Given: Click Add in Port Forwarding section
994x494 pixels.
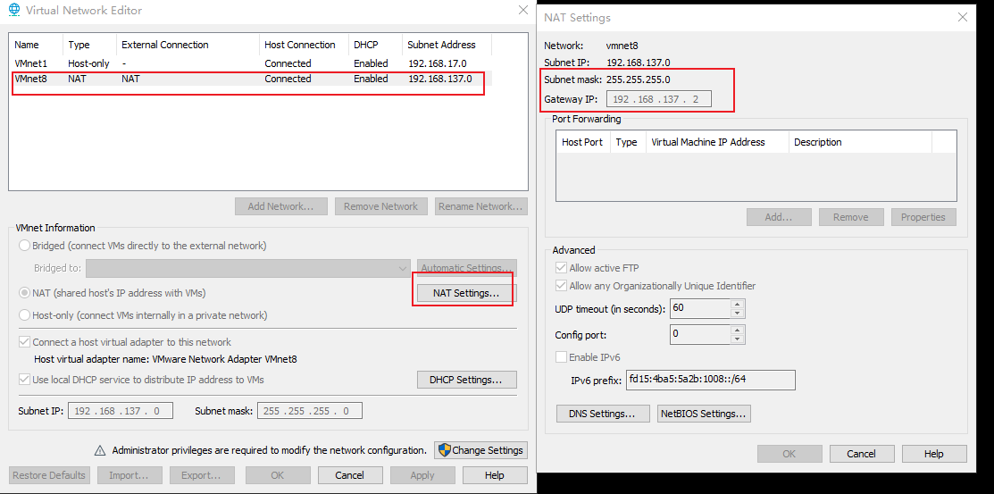Looking at the screenshot, I should pyautogui.click(x=779, y=217).
